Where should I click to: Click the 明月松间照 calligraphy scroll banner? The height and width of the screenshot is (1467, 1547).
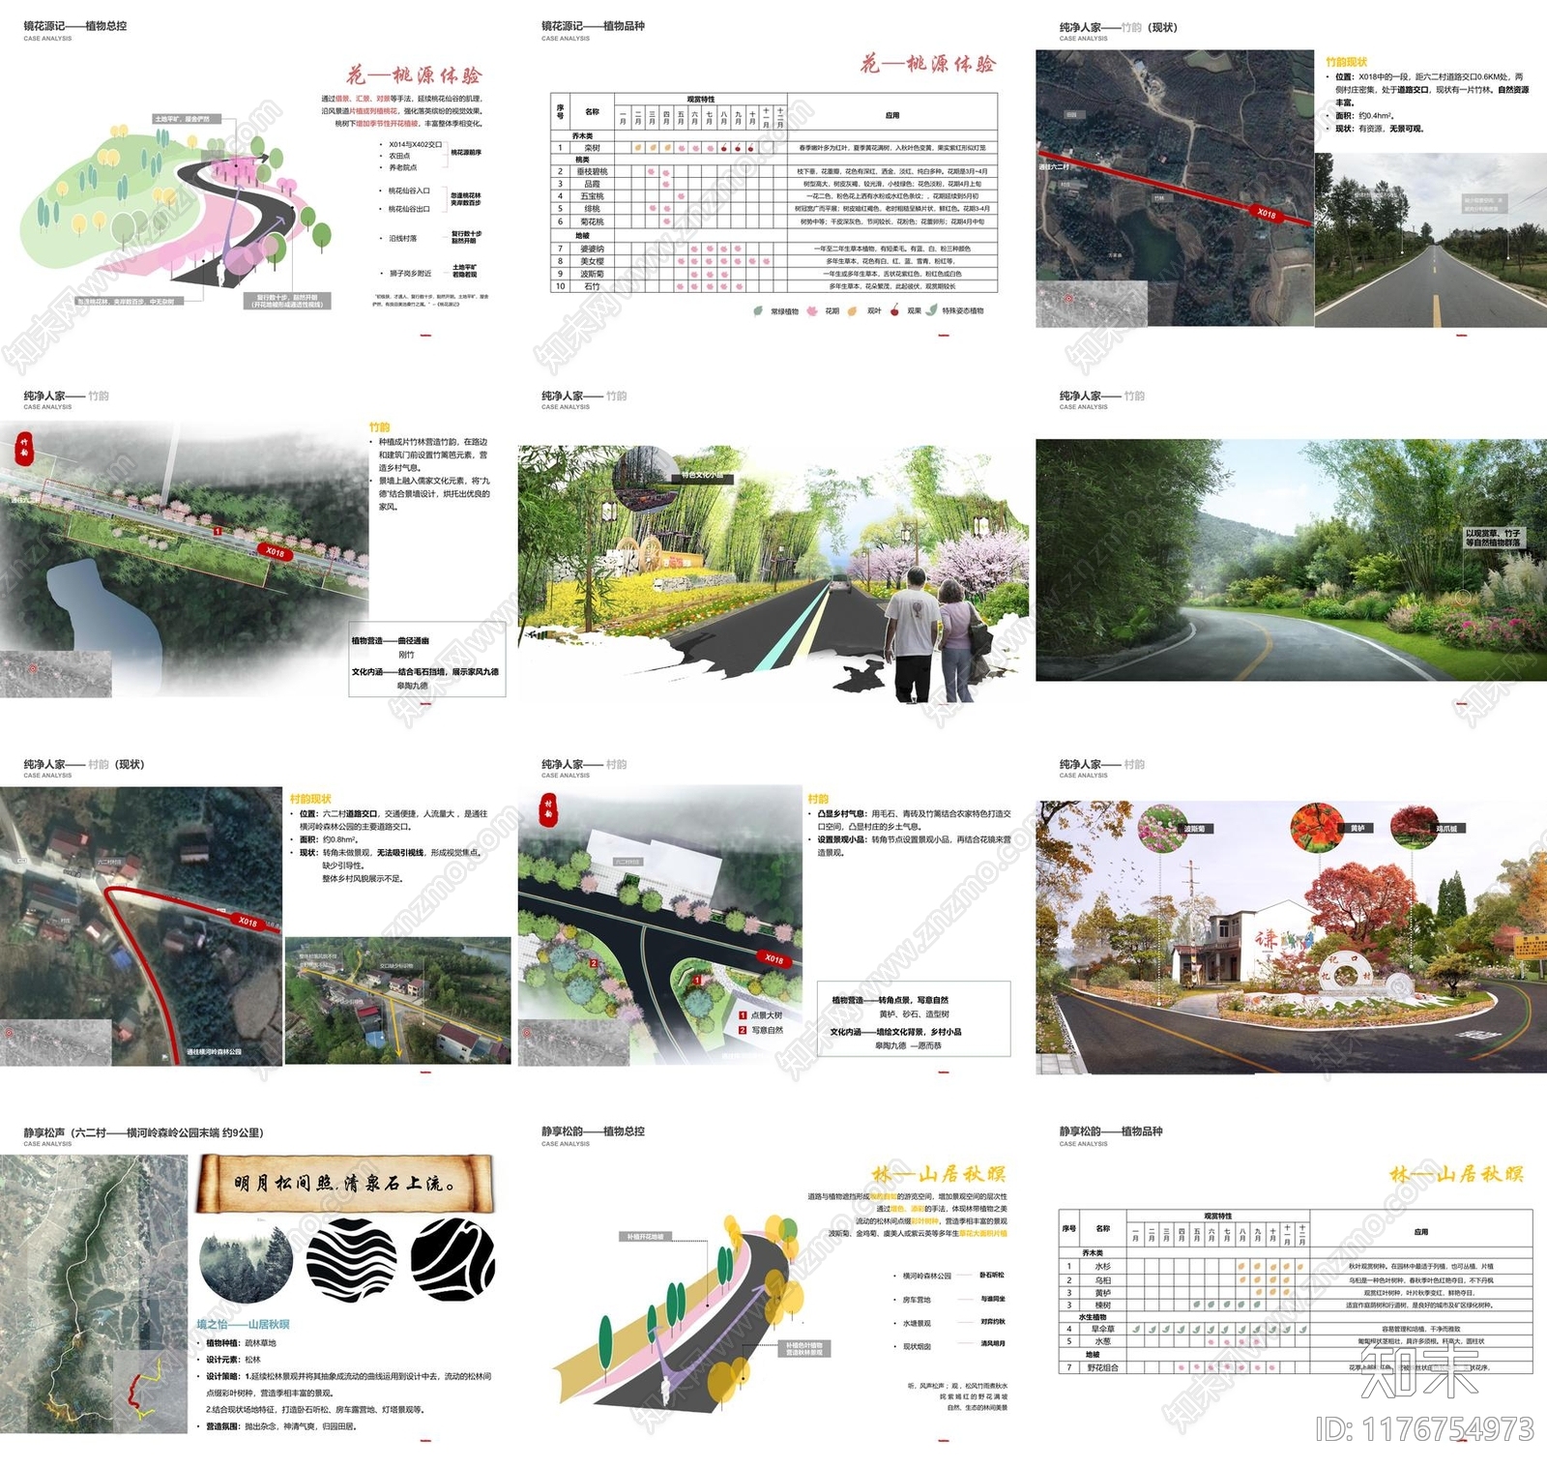pos(347,1183)
